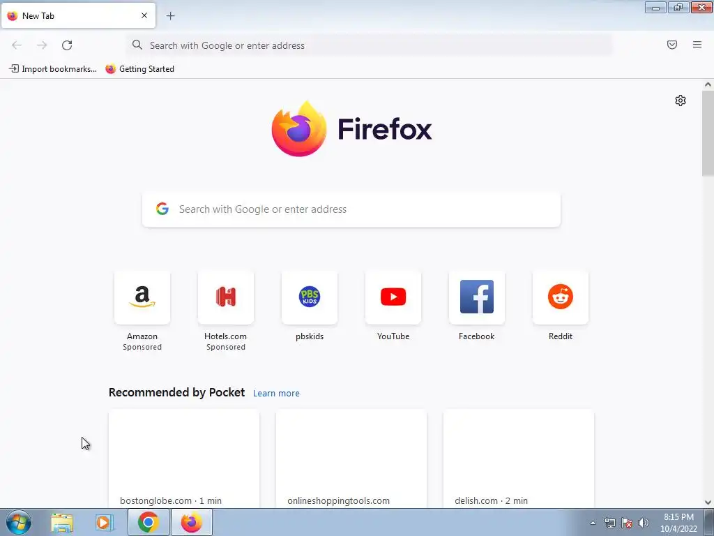Screen dimensions: 714x536
Task: Open the bostonglobe.com Pocket story card
Action: point(184,459)
